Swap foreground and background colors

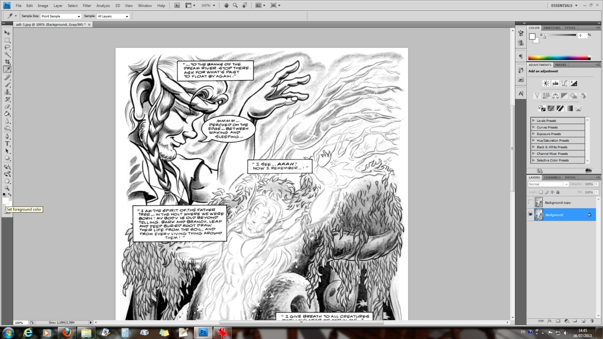tap(10, 194)
